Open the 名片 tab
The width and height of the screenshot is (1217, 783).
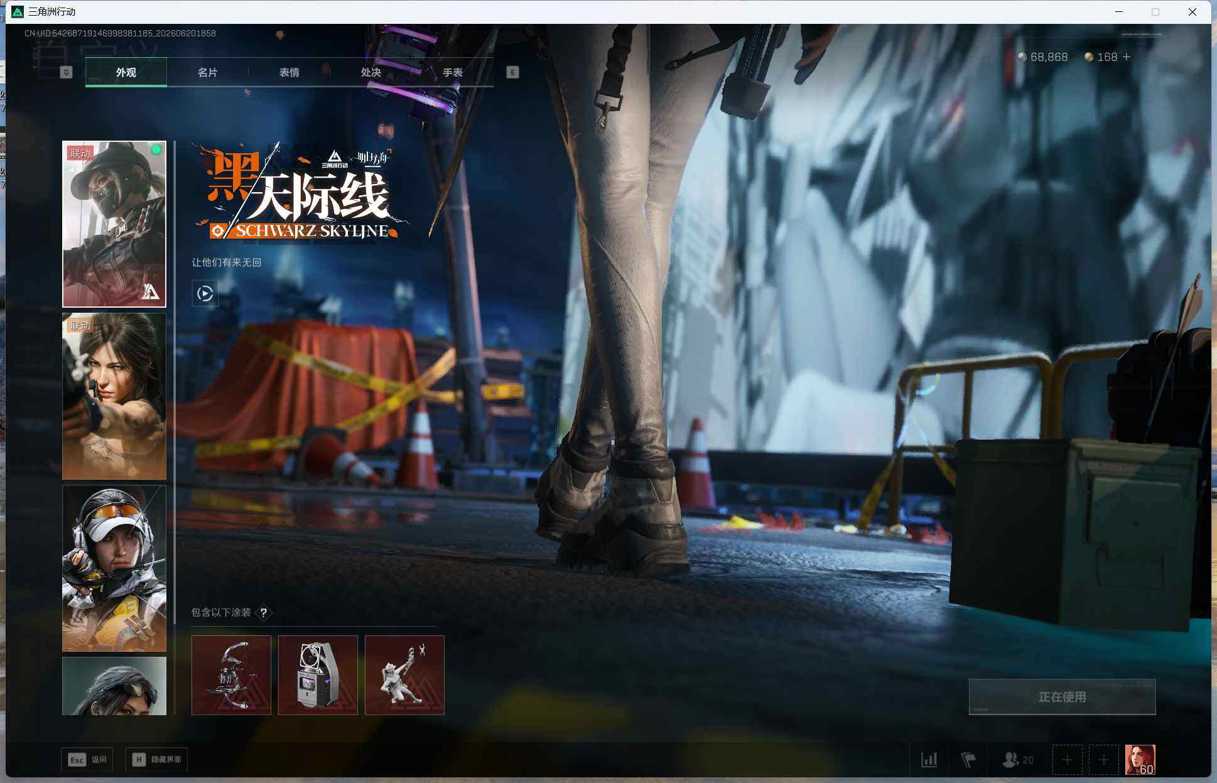207,72
